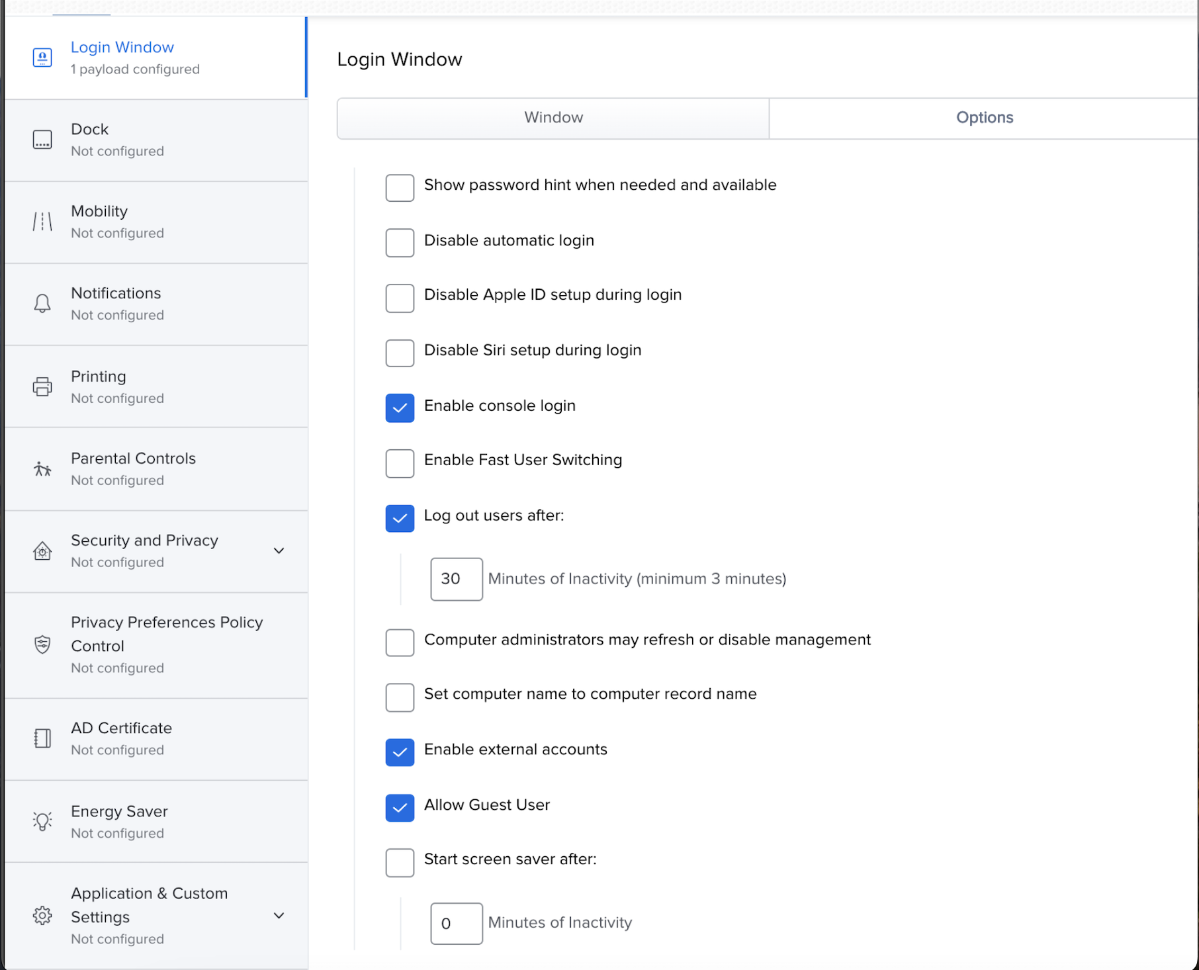The height and width of the screenshot is (970, 1199).
Task: Click the Dock payload icon
Action: click(x=42, y=140)
